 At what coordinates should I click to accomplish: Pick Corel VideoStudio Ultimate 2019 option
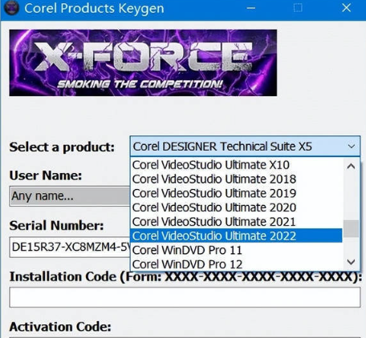(236, 193)
